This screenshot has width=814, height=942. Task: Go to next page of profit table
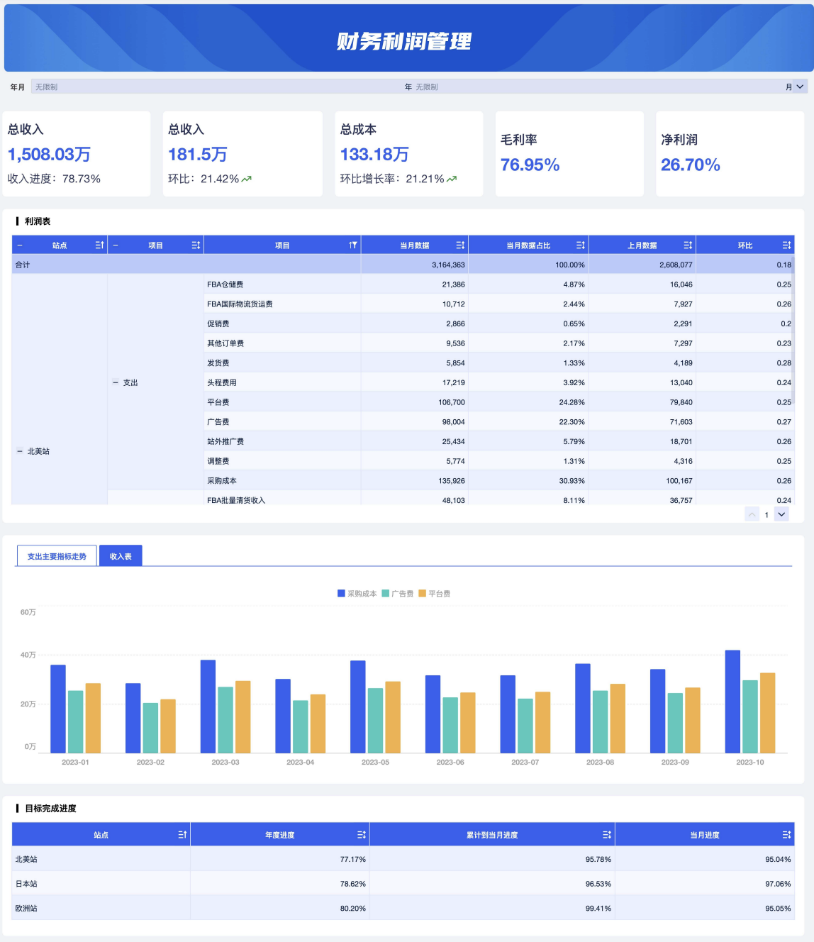click(x=781, y=514)
